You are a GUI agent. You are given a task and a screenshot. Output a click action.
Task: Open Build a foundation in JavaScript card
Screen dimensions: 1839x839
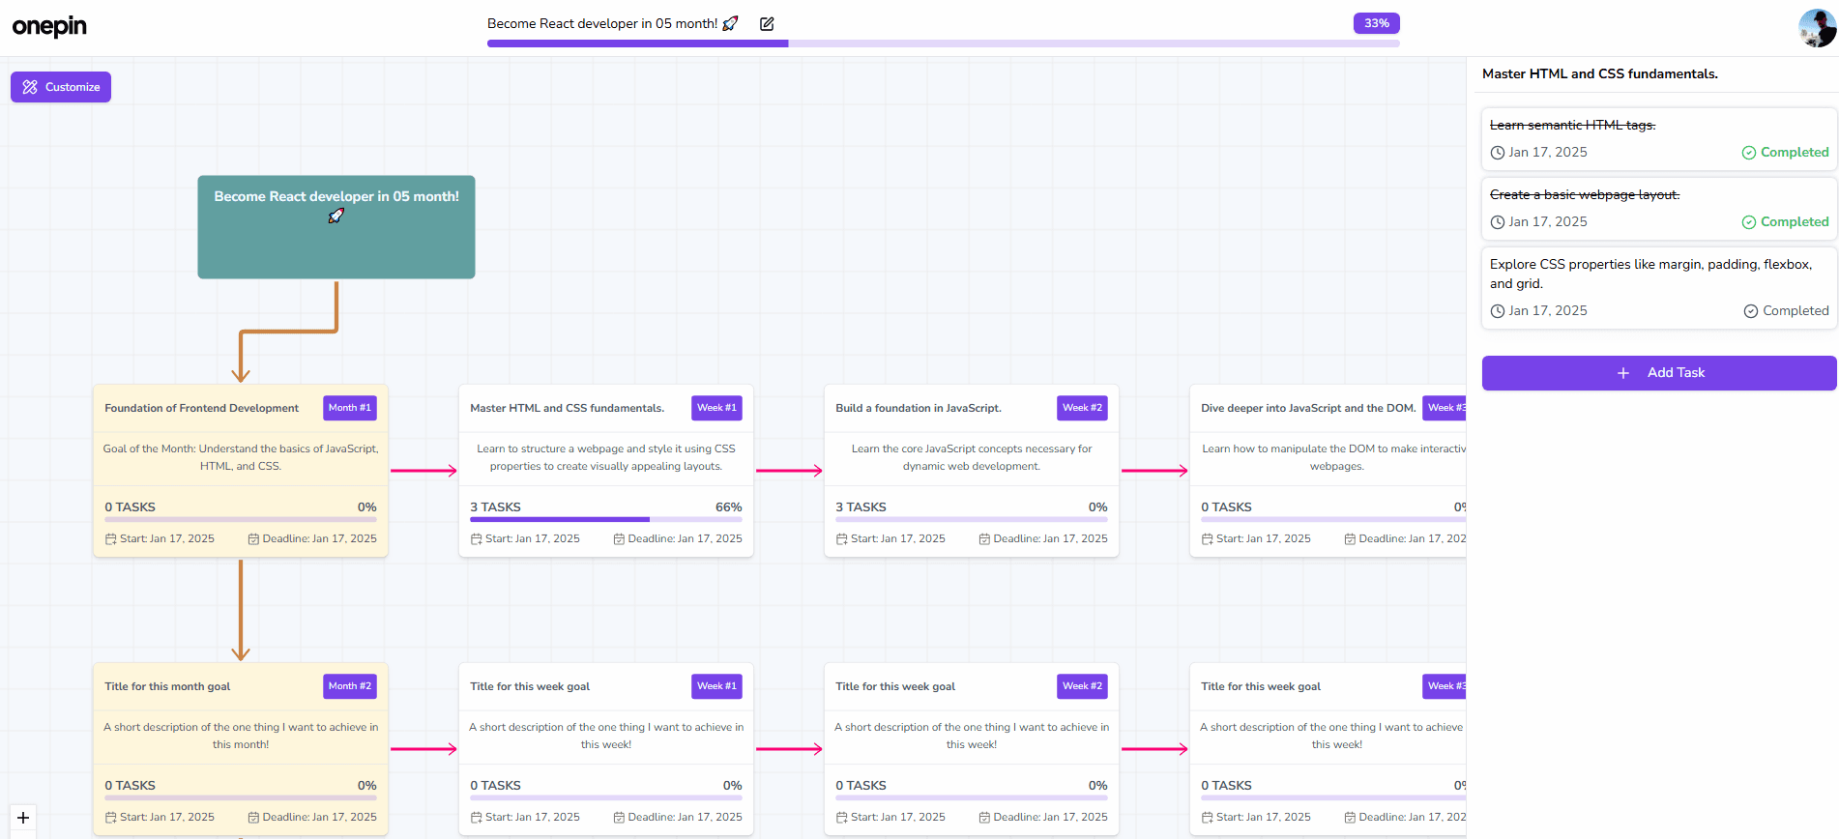(x=972, y=471)
